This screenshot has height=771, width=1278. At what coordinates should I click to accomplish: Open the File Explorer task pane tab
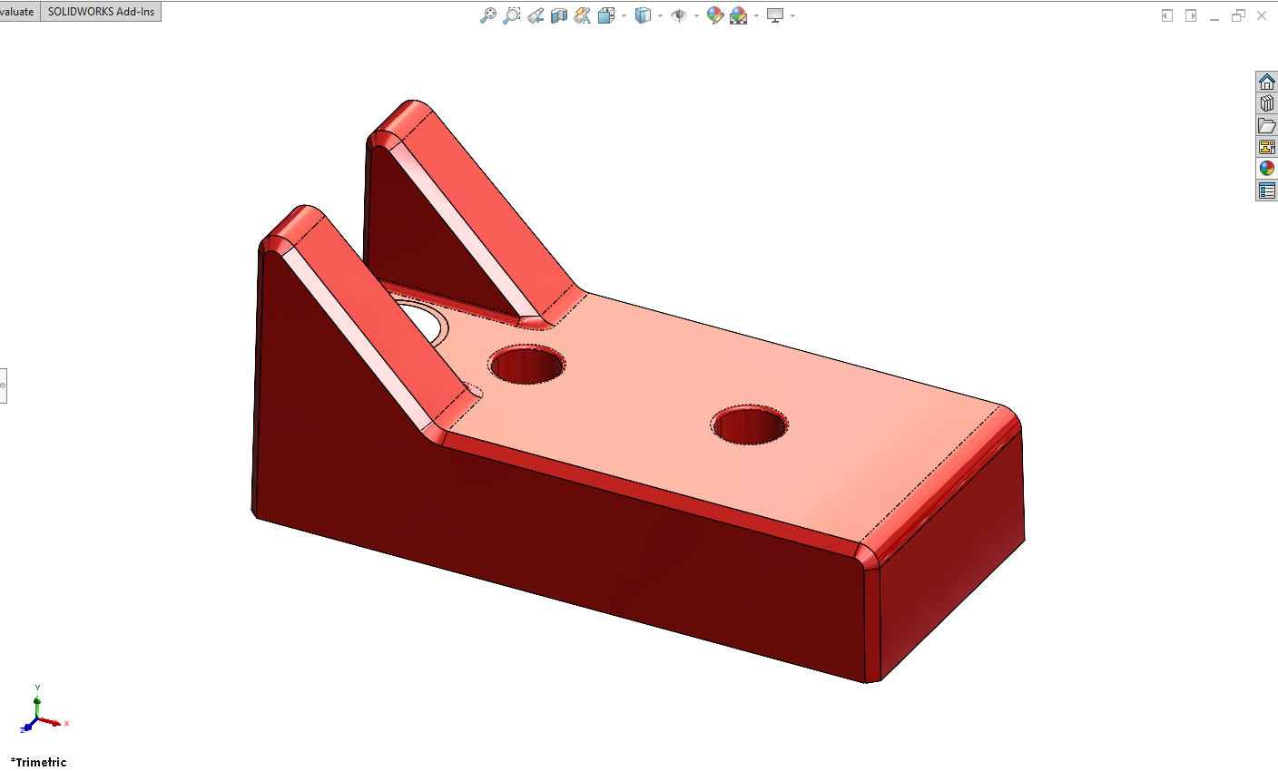point(1267,125)
